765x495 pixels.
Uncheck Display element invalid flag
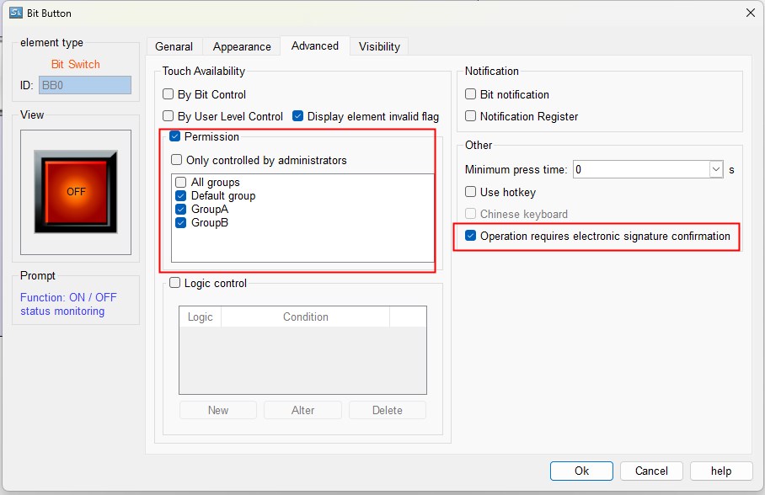[298, 117]
